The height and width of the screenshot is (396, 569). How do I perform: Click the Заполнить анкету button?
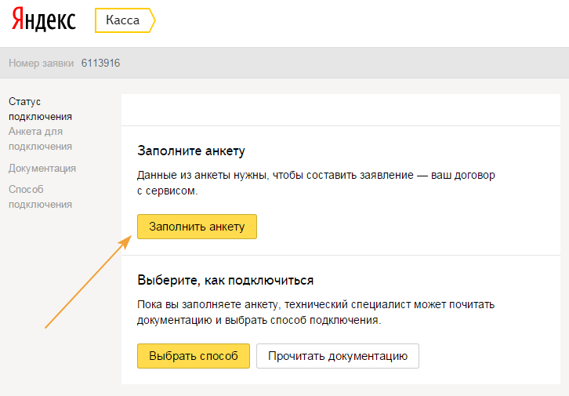197,227
